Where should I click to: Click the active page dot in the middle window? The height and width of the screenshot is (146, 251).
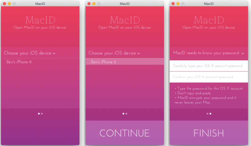pos(123,113)
